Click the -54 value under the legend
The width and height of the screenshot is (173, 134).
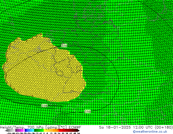[x=9, y=133]
